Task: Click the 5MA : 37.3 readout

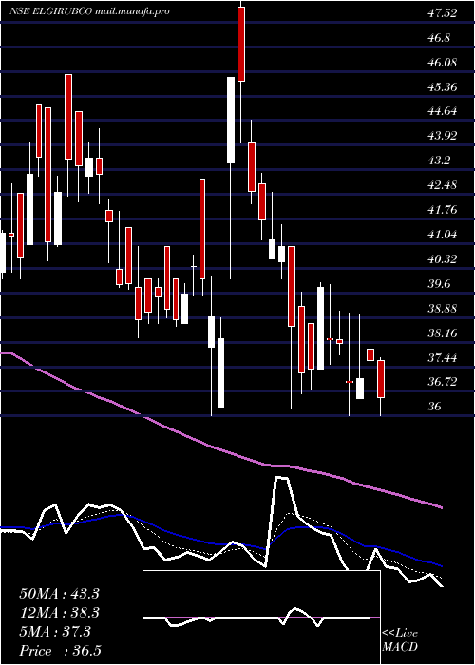Action: (x=55, y=632)
